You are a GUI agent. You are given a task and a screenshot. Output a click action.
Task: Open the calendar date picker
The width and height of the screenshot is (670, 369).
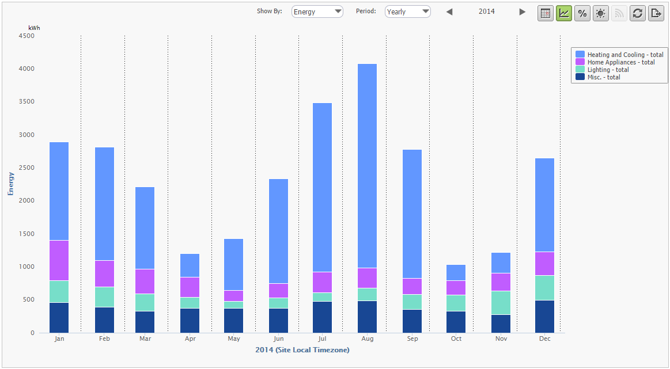tap(546, 13)
